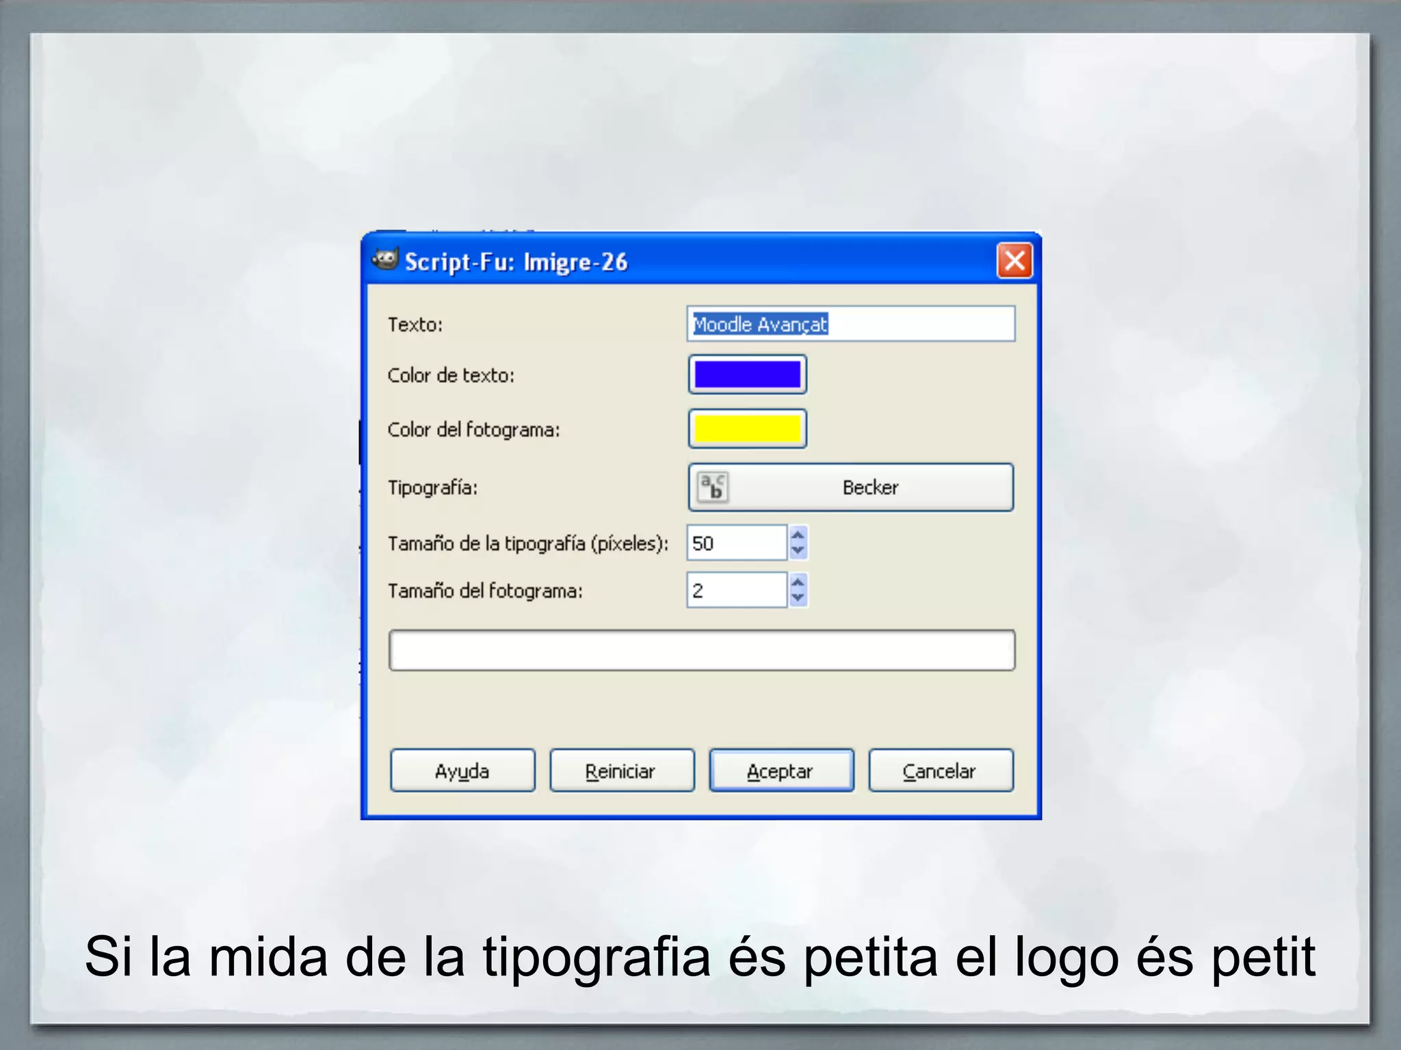
Task: Decrease Tamaño del fotograma with down arrow
Action: tap(798, 598)
